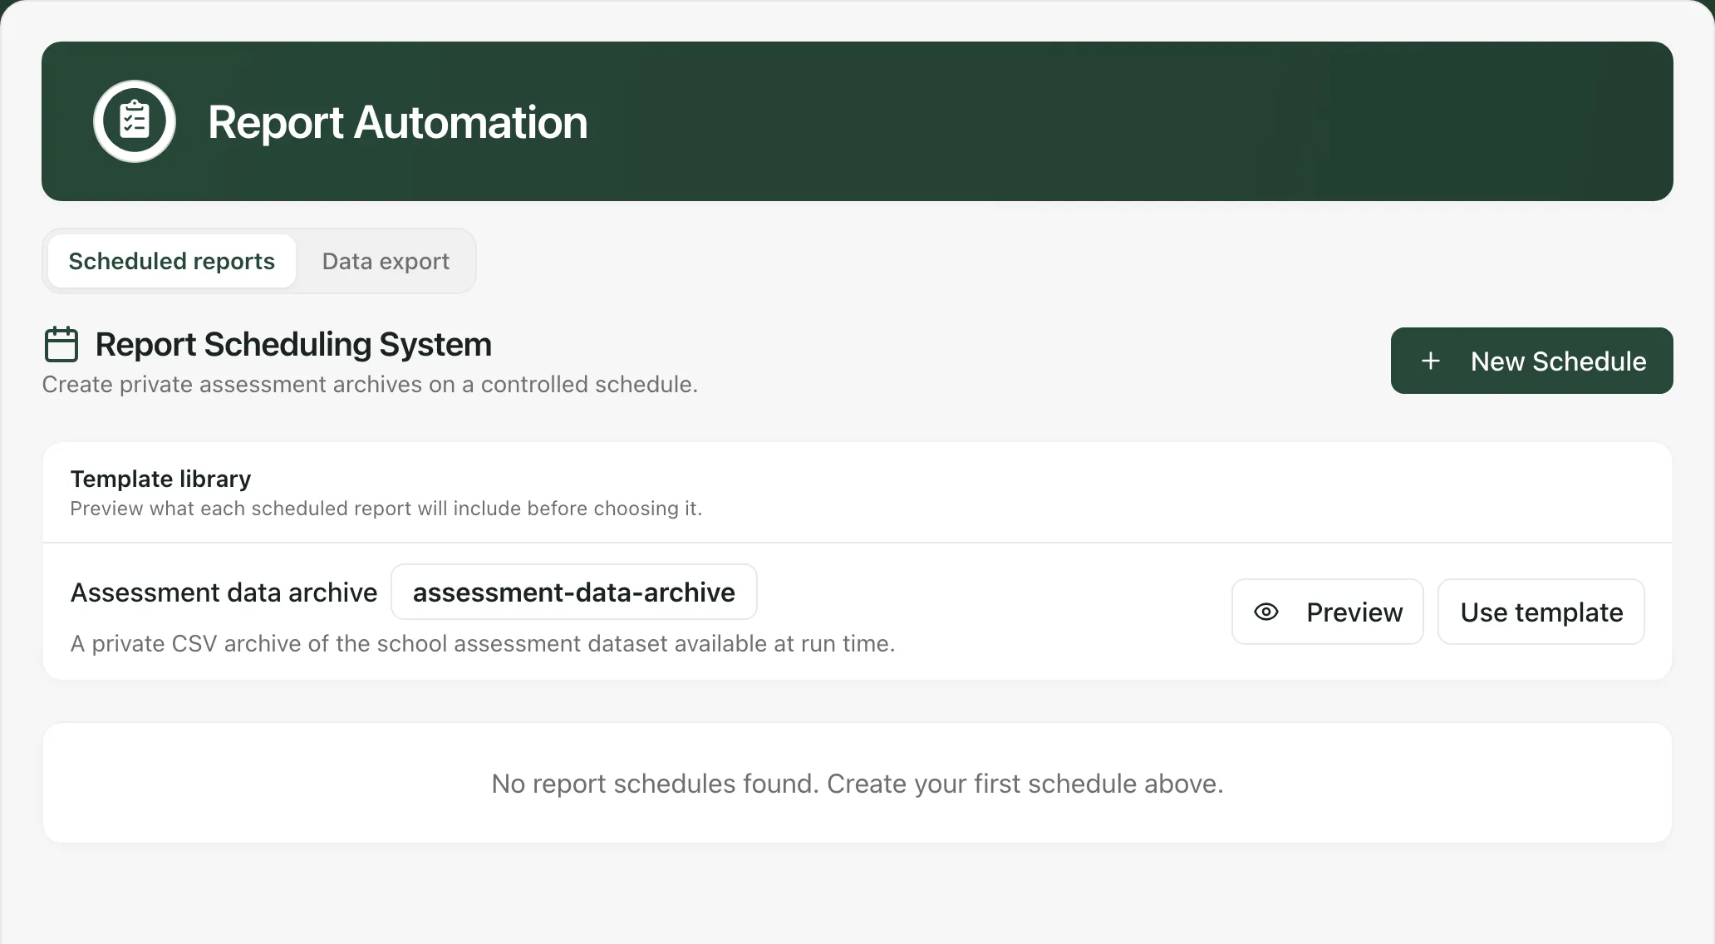Click the clipboard checklist logo icon
This screenshot has width=1715, height=944.
(x=134, y=121)
